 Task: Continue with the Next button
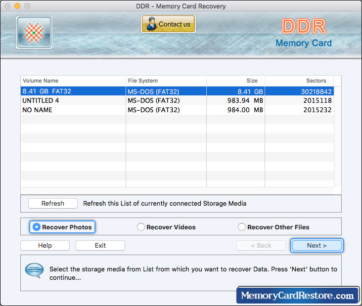[x=317, y=245]
